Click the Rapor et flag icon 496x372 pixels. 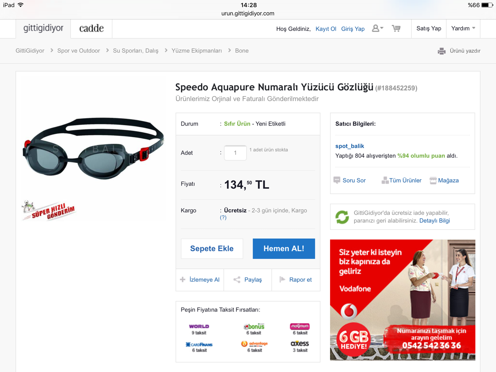pos(282,279)
